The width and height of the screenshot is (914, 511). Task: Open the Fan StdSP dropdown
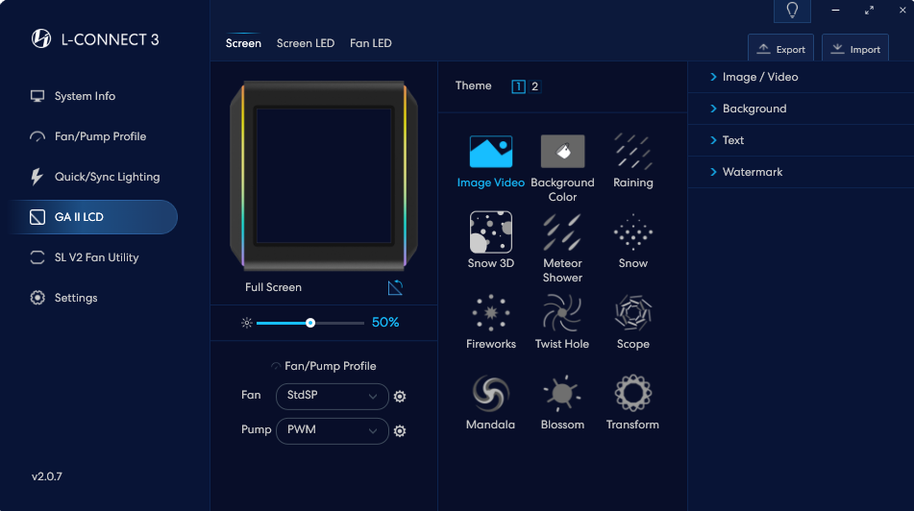click(333, 396)
